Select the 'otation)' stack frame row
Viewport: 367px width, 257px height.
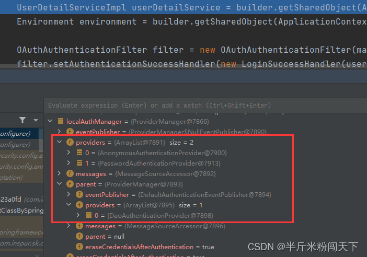pyautogui.click(x=21, y=178)
